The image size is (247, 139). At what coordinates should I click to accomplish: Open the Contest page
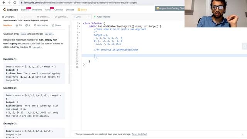(x=58, y=10)
